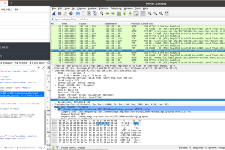Expand Transmission Control Protocol section
The height and width of the screenshot is (150, 225).
tap(52, 105)
